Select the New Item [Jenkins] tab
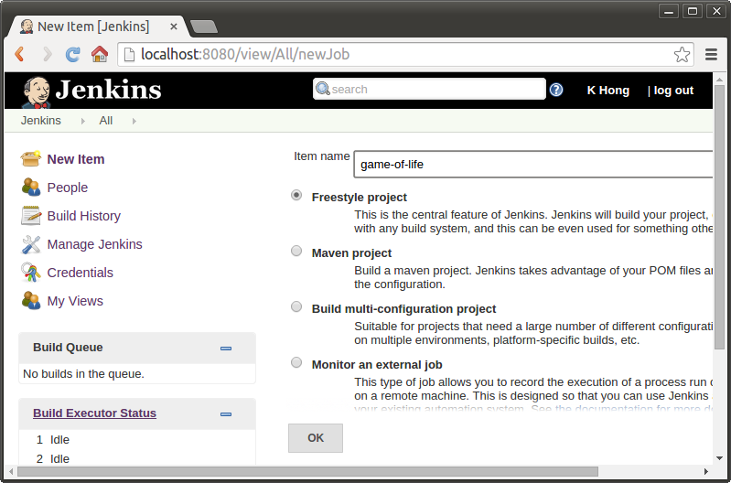 click(x=93, y=27)
